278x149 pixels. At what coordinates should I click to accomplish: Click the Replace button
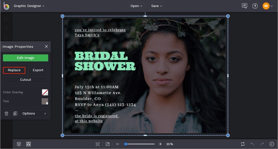pyautogui.click(x=14, y=70)
